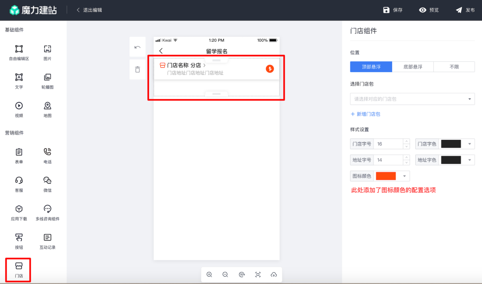Click the zoom in icon below the canvas

click(x=209, y=275)
